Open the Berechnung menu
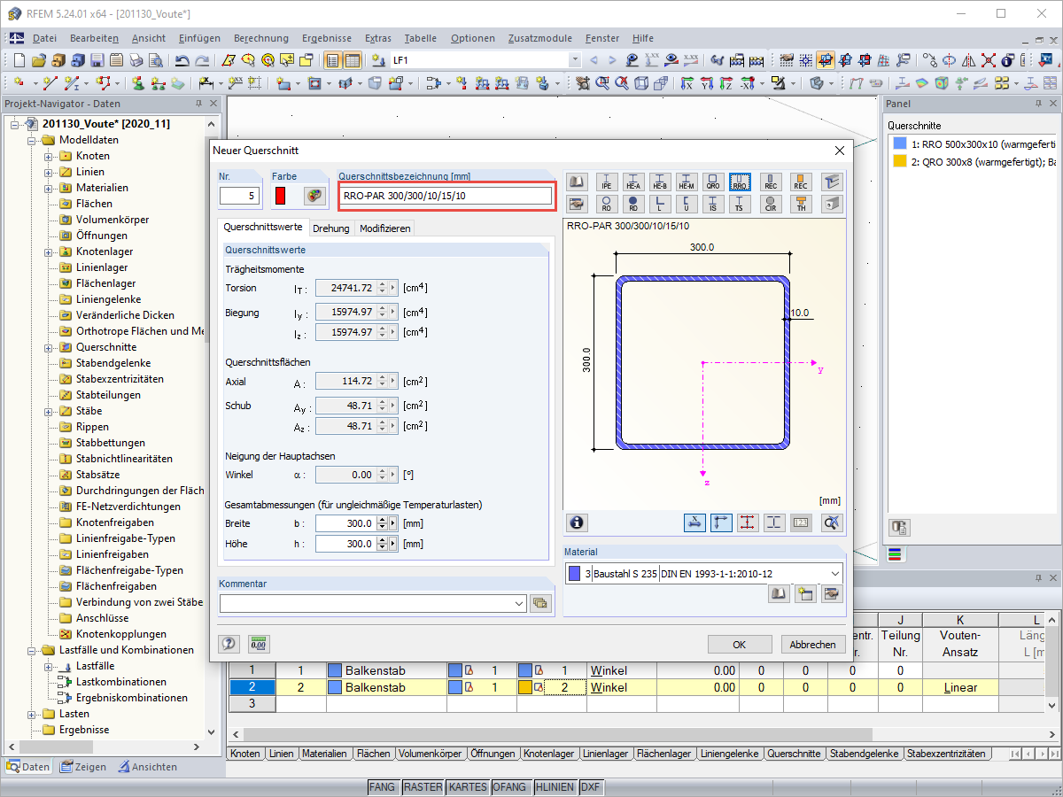Viewport: 1063px width, 797px height. pyautogui.click(x=261, y=38)
